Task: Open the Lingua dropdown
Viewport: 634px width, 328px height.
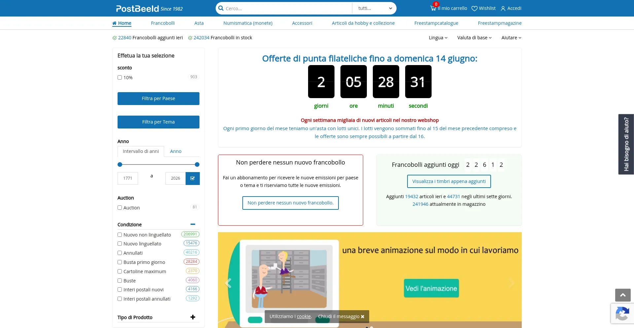Action: point(438,38)
